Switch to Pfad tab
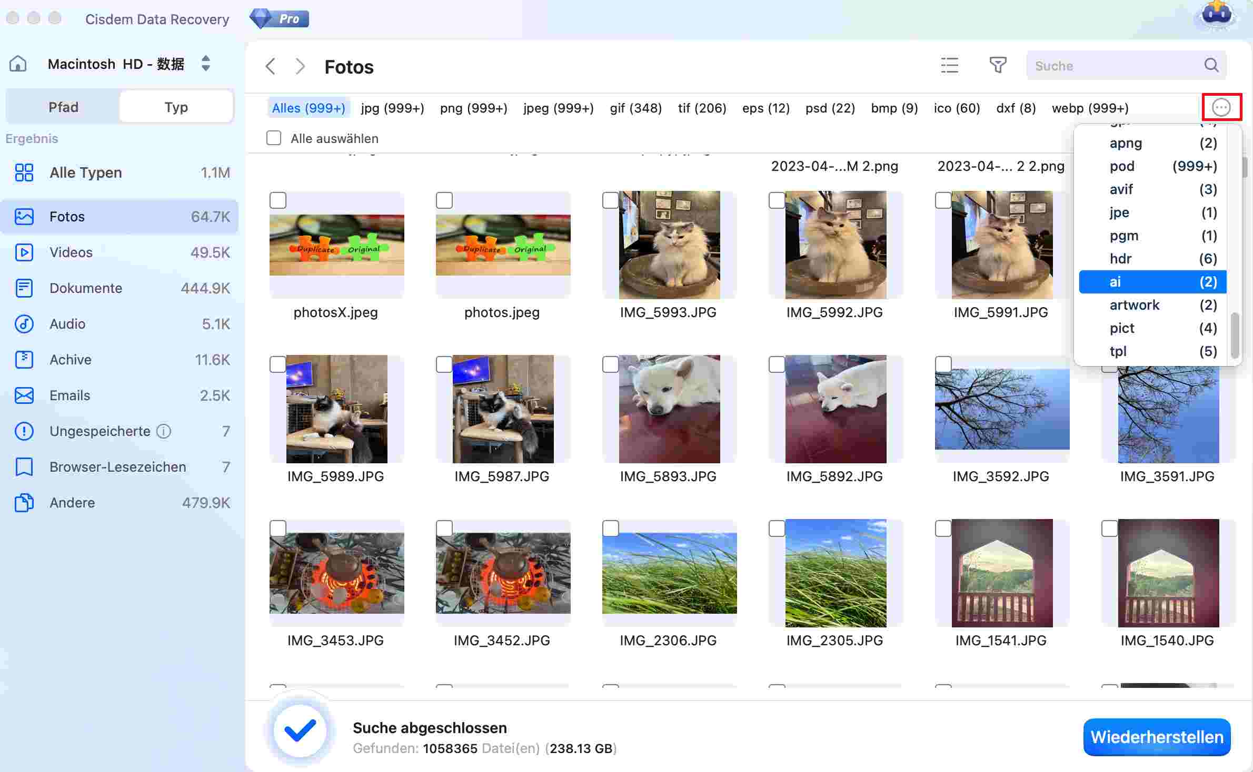Viewport: 1253px width, 772px height. pyautogui.click(x=63, y=107)
